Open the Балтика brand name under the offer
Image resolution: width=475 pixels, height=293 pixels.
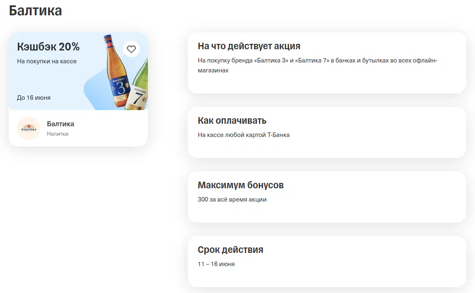coord(61,124)
